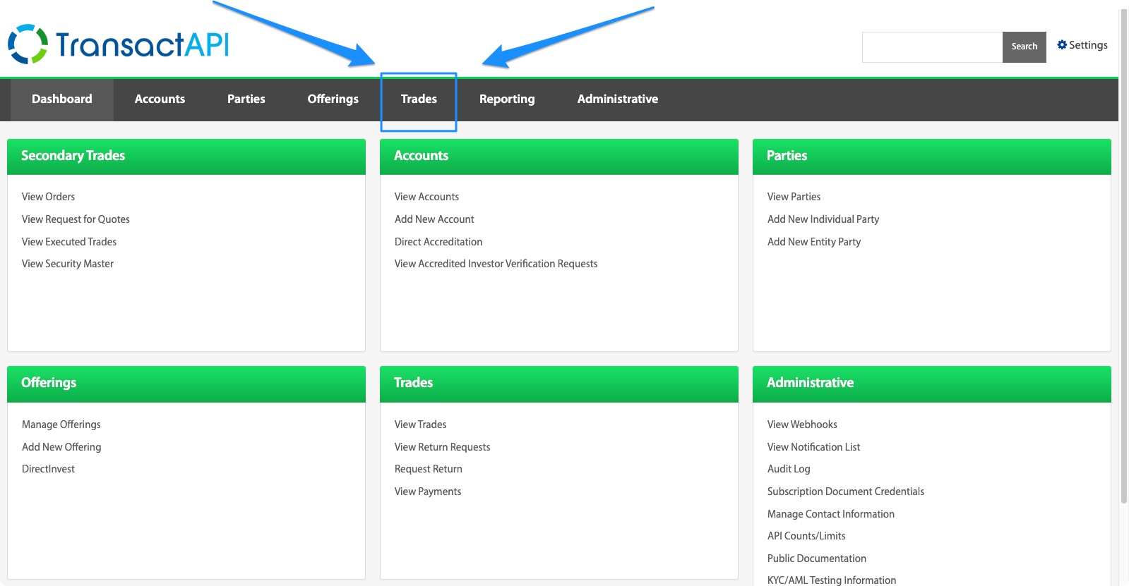Open the Parties menu in navigation bar
1129x586 pixels.
point(246,99)
